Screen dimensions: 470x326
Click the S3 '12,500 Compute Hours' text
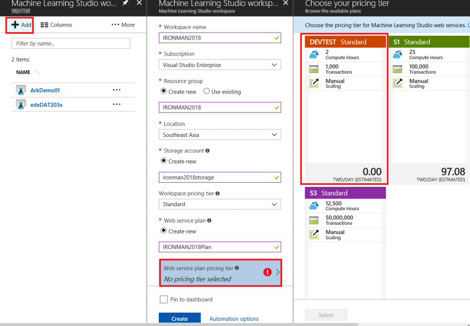342,206
